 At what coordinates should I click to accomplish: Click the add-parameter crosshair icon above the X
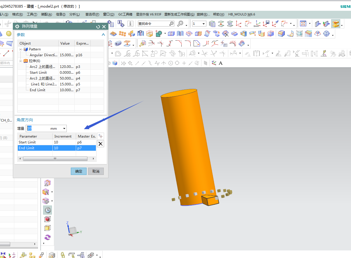point(101,136)
